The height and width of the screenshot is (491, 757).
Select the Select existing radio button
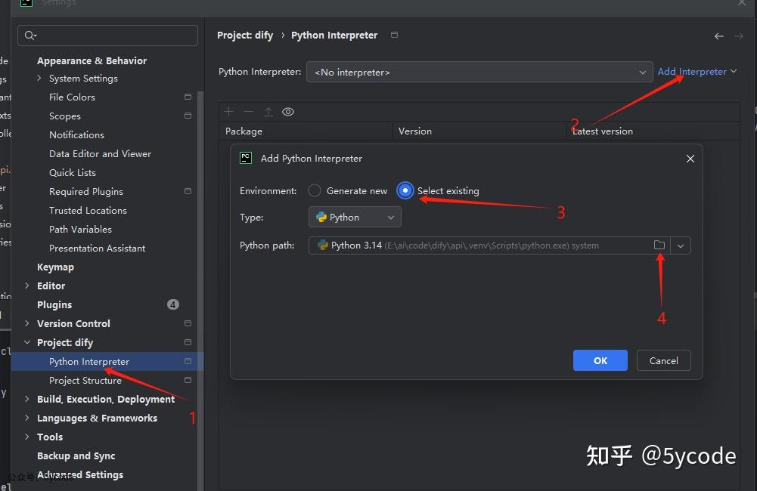(405, 190)
